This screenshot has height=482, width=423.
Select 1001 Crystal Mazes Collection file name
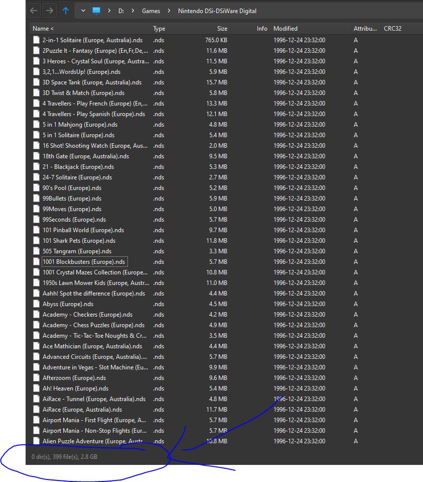click(x=95, y=272)
